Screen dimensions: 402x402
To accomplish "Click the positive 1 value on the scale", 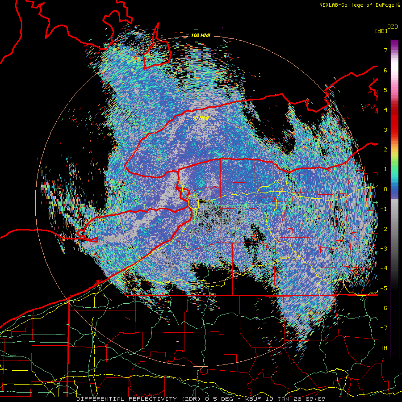I will pyautogui.click(x=385, y=169).
